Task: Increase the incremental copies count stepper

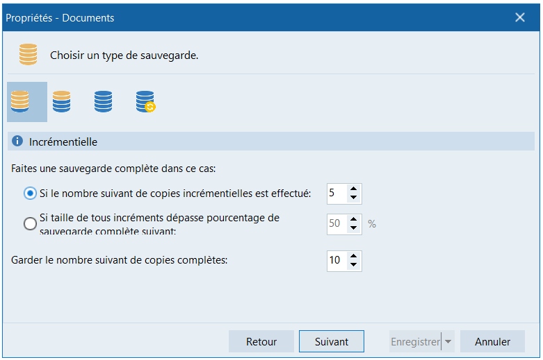Action: point(353,189)
